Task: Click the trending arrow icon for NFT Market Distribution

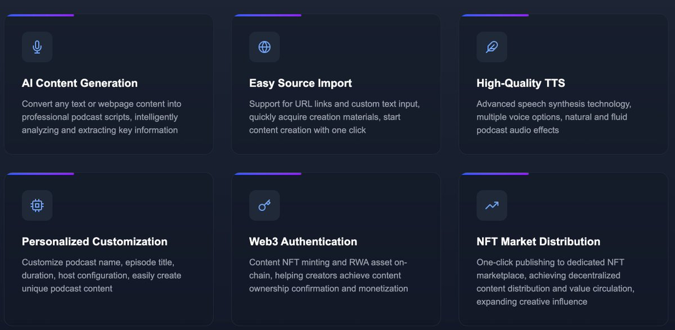Action: 492,205
